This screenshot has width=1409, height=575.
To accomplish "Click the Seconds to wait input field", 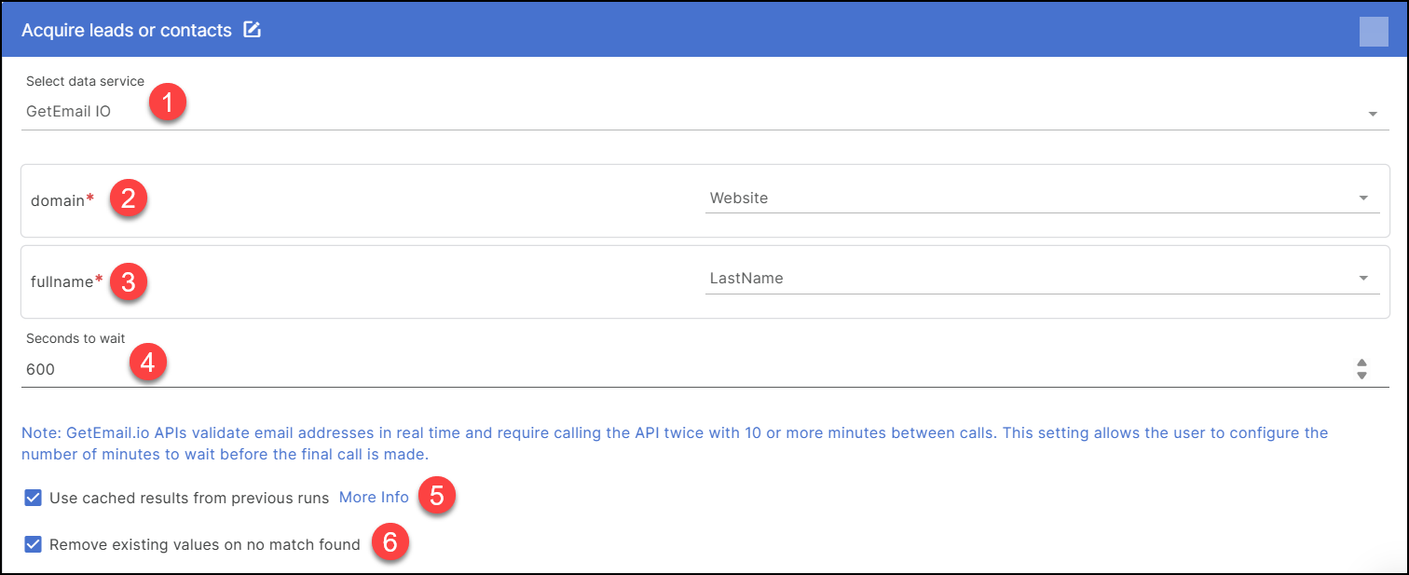I will 652,370.
